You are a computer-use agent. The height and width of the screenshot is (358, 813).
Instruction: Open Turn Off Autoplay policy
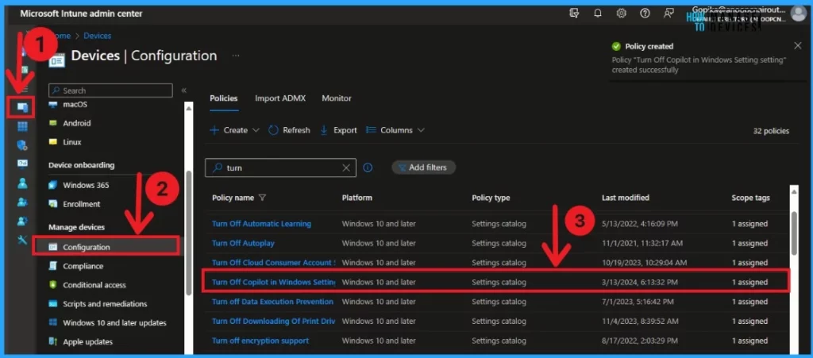click(x=243, y=243)
